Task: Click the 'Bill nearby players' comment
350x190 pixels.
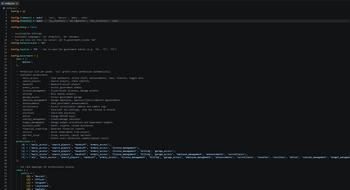Action: click(63, 94)
